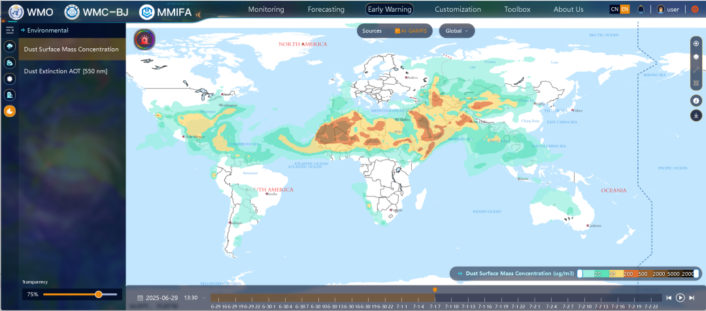Open the red alarm siren warning button
The image size is (706, 311).
144,40
